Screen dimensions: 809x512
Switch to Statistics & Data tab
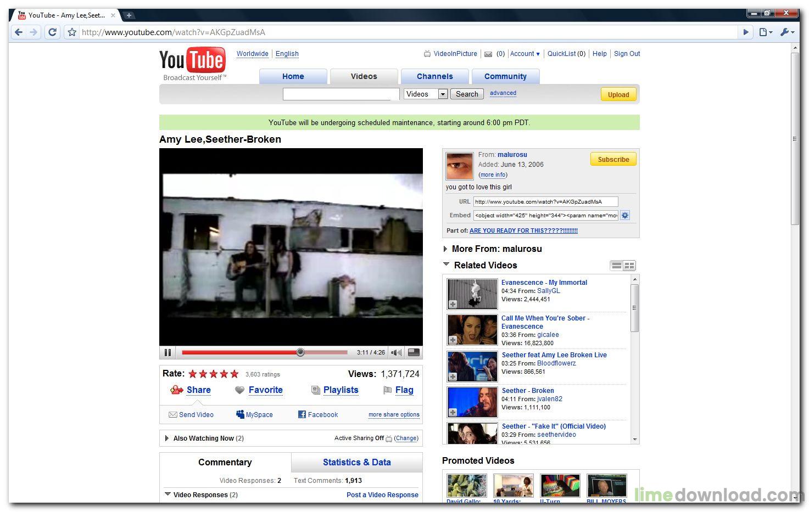[356, 462]
